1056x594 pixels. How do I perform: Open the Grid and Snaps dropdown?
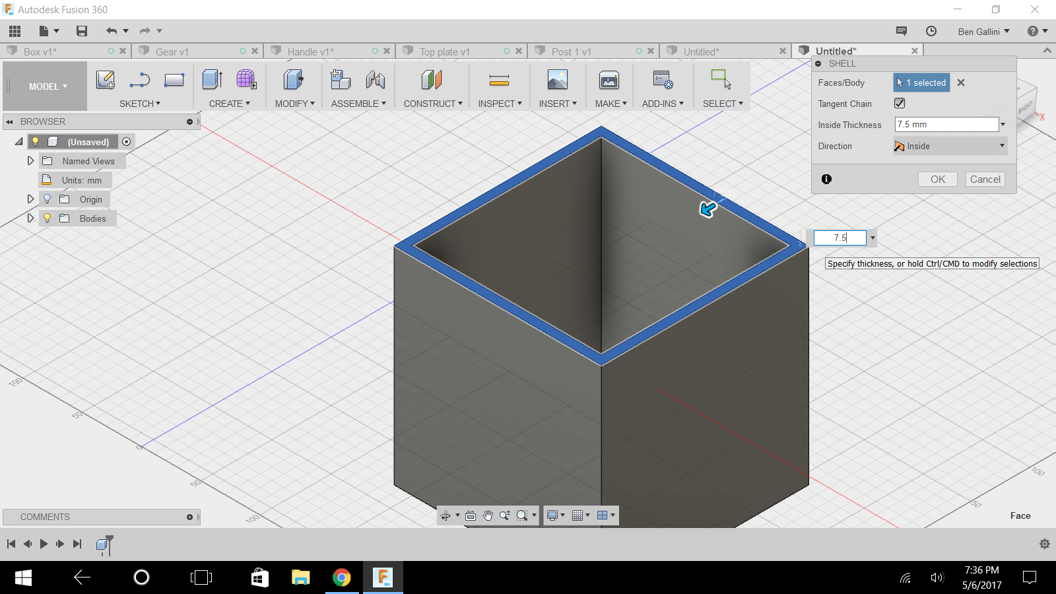point(581,515)
